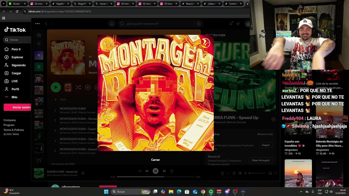Open Spotify from the Windows taskbar
The width and height of the screenshot is (349, 196).
click(211, 192)
